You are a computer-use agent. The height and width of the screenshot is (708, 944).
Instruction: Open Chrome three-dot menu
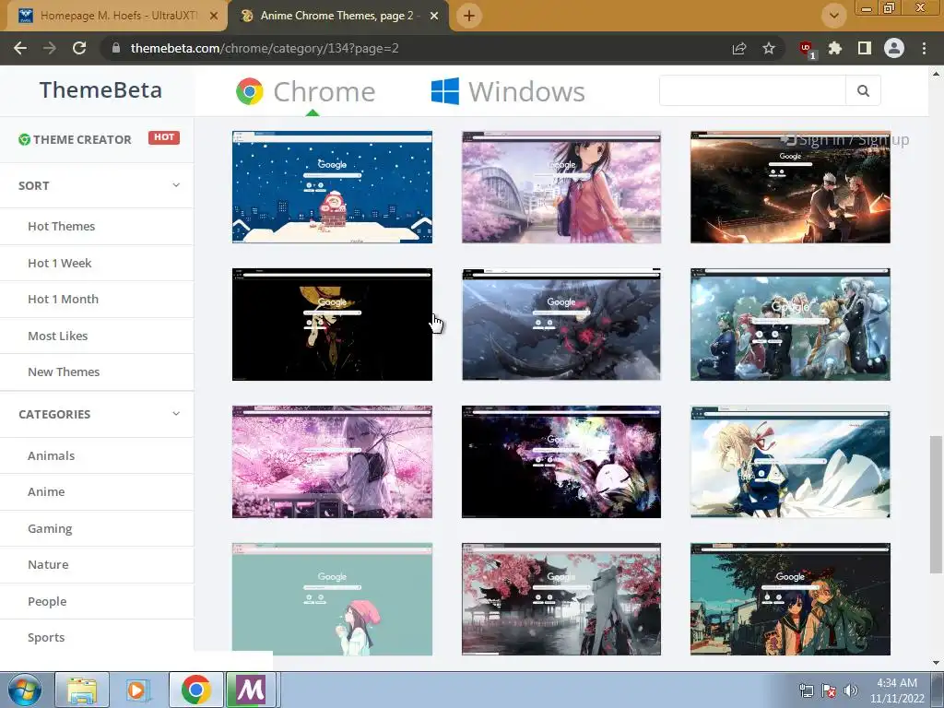(924, 48)
